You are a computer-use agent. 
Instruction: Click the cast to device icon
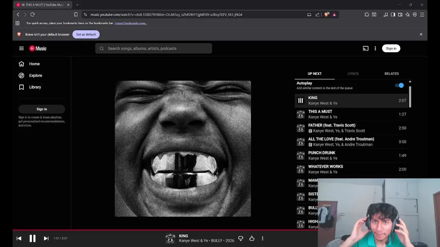365,48
